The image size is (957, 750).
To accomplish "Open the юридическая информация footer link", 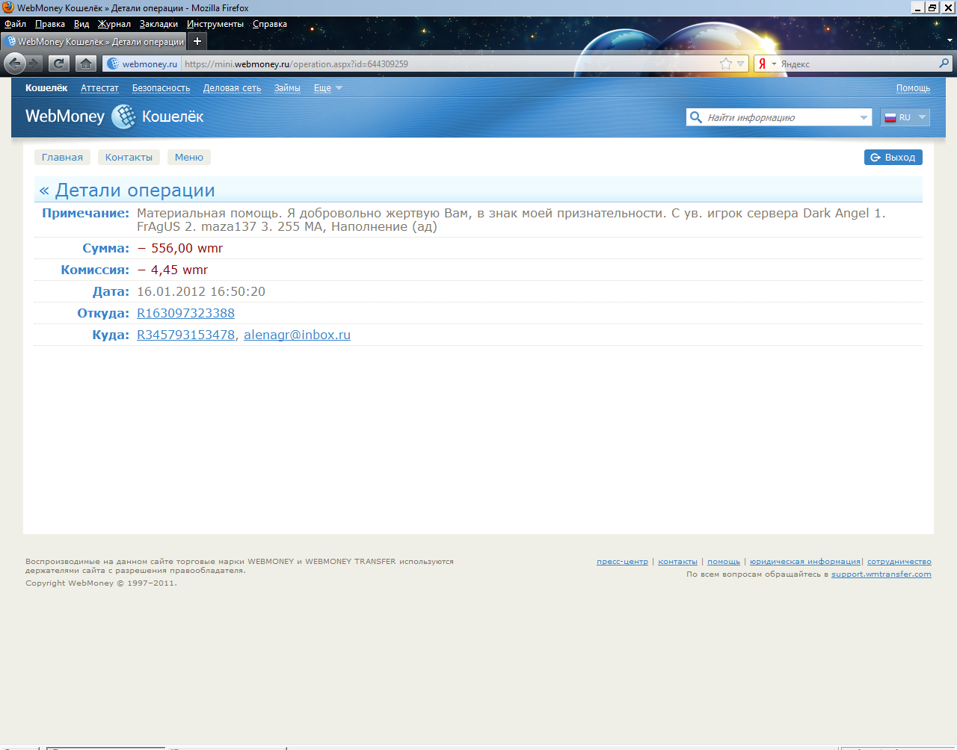I will point(805,561).
